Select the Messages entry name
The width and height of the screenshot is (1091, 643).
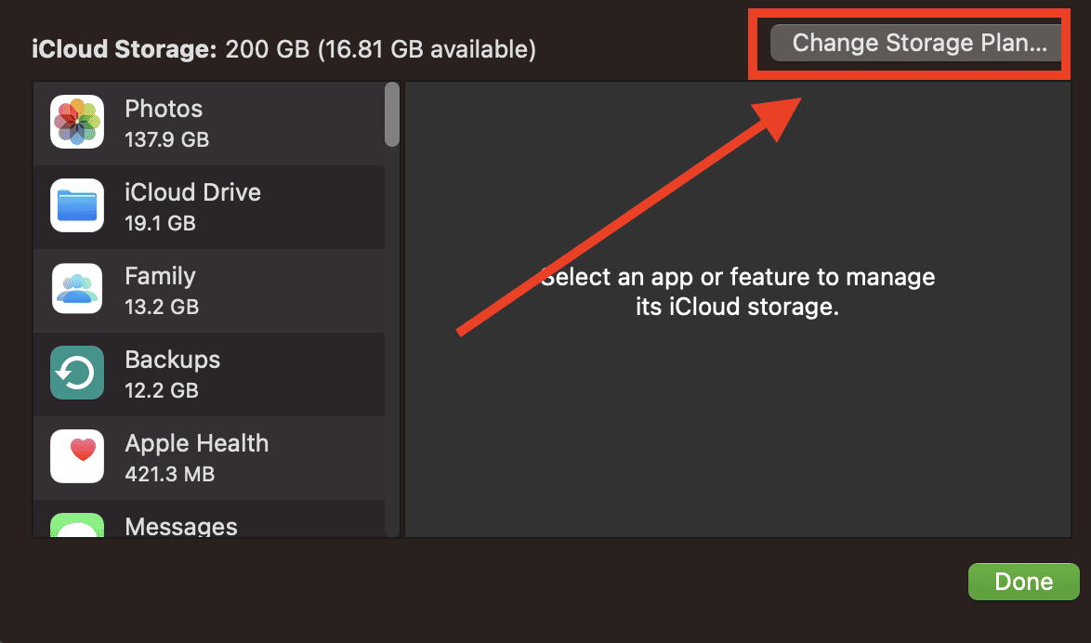tap(181, 527)
